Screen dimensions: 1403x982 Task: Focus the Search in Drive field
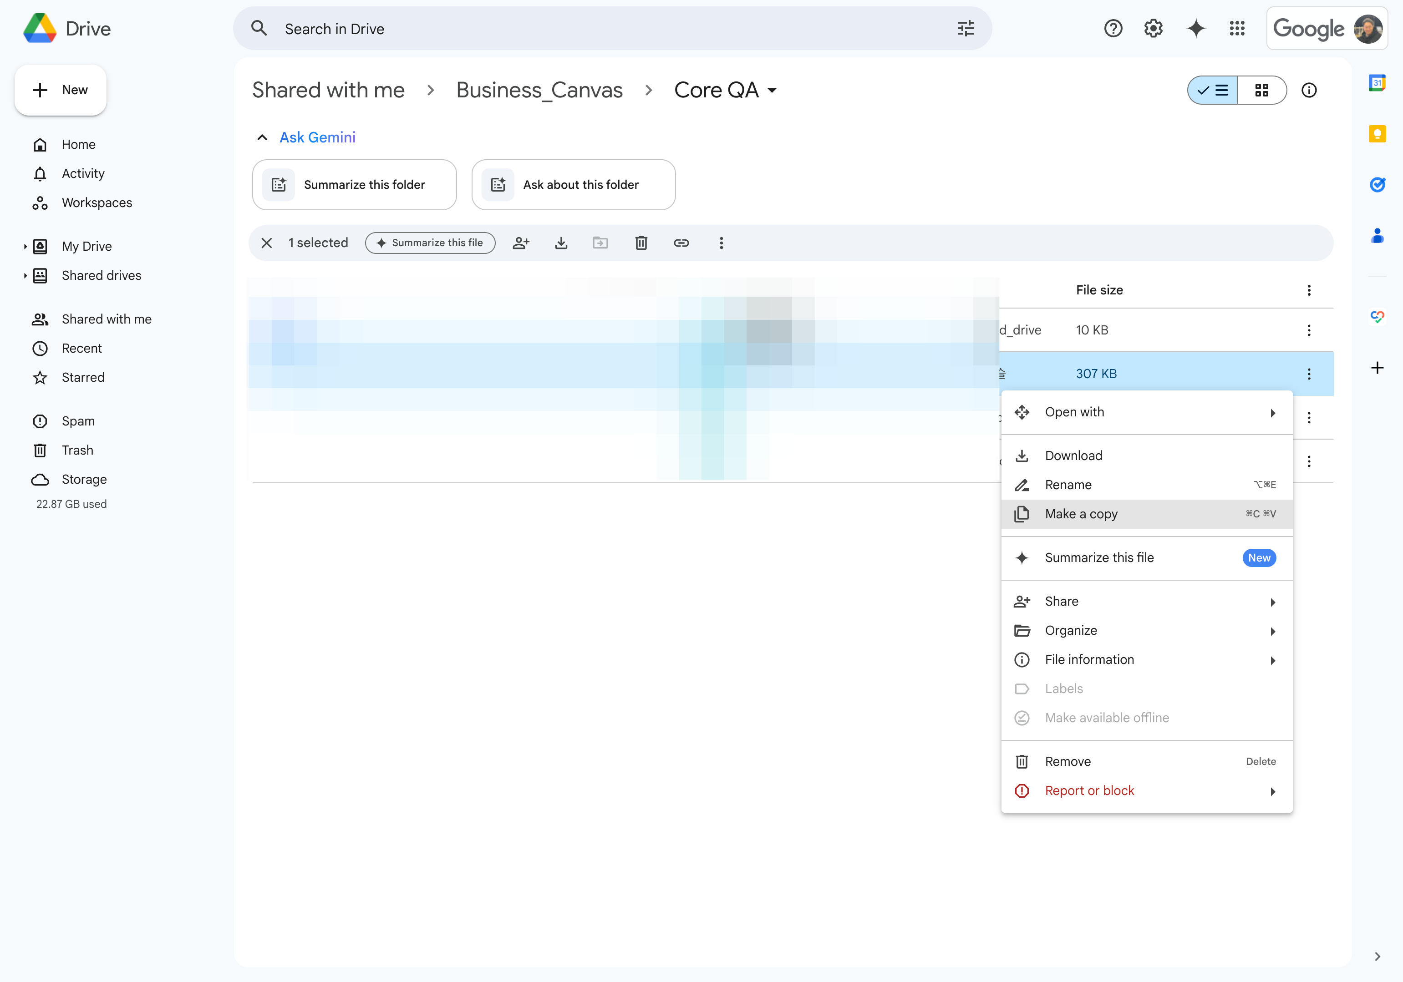(x=612, y=29)
